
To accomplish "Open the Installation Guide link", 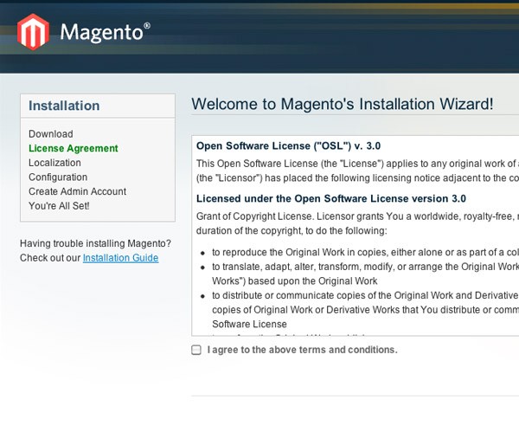I will [120, 258].
